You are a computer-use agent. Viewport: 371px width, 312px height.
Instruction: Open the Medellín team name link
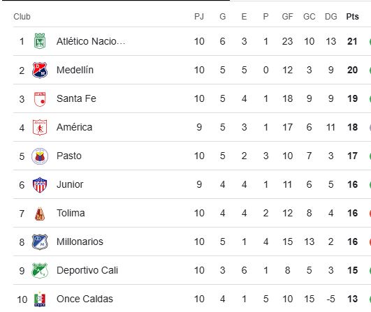[75, 70]
